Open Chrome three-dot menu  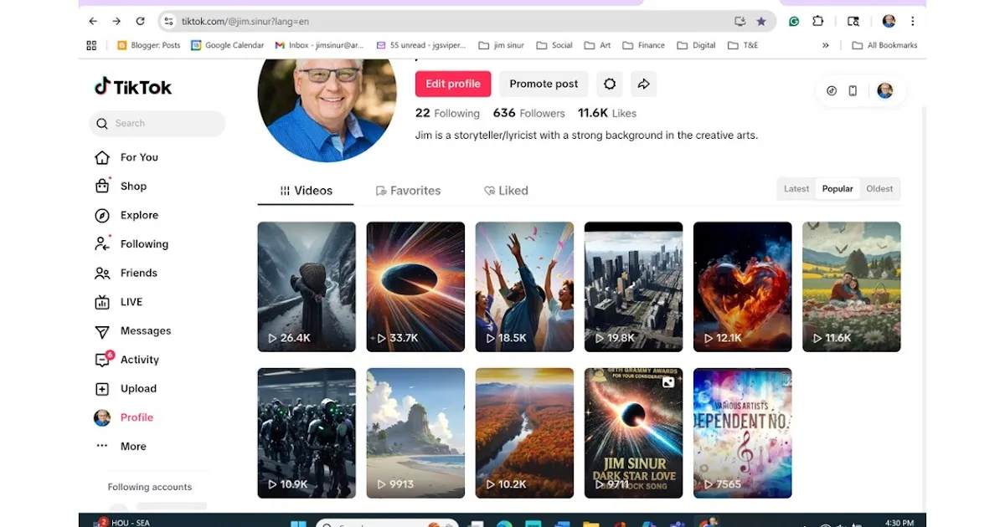tap(913, 22)
